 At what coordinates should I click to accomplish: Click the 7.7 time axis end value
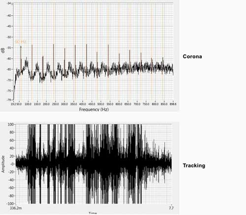(x=171, y=208)
